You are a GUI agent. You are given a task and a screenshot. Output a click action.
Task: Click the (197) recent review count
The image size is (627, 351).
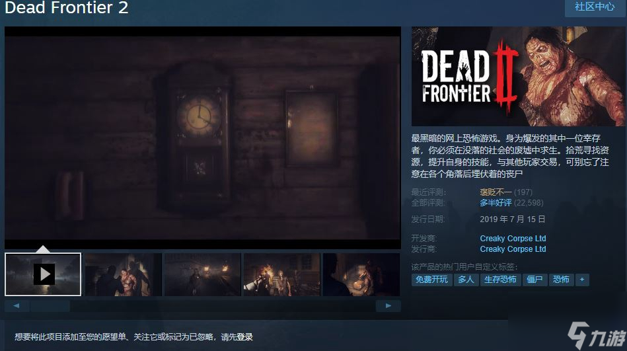523,192
